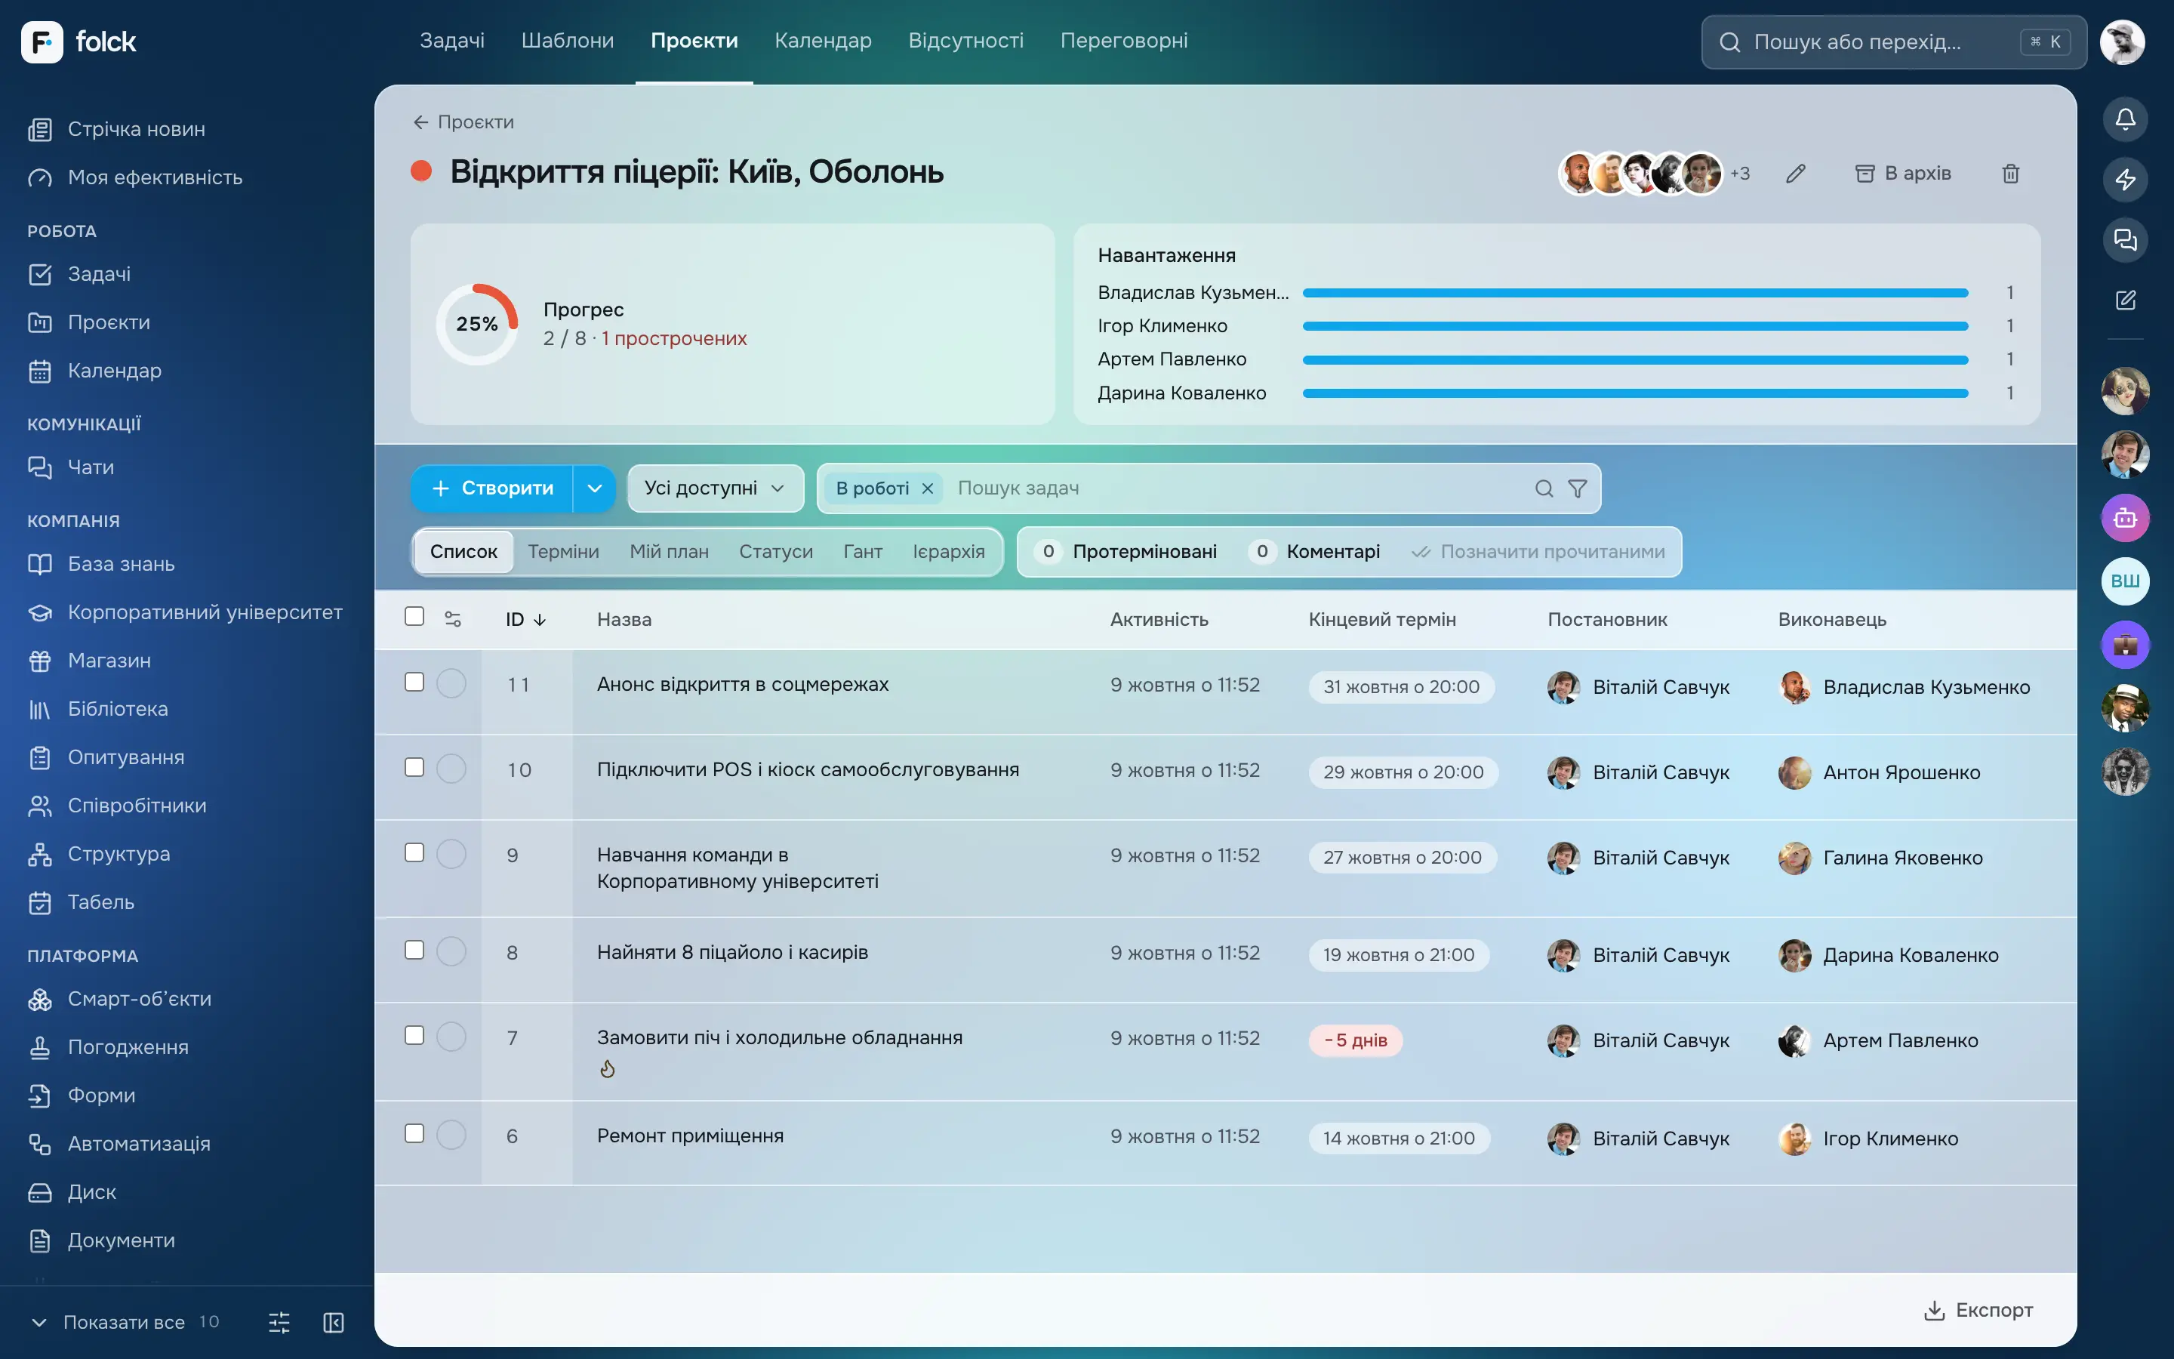Go back via the Проєкти breadcrumb link
This screenshot has width=2174, height=1359.
[463, 122]
